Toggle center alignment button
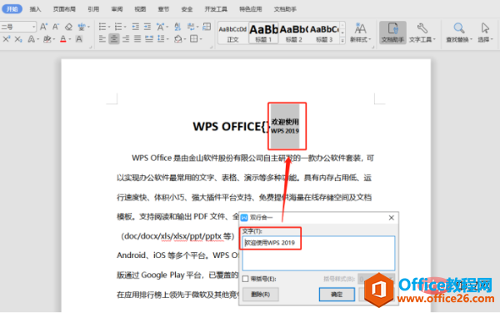Image resolution: width=500 pixels, height=313 pixels. 114,39
